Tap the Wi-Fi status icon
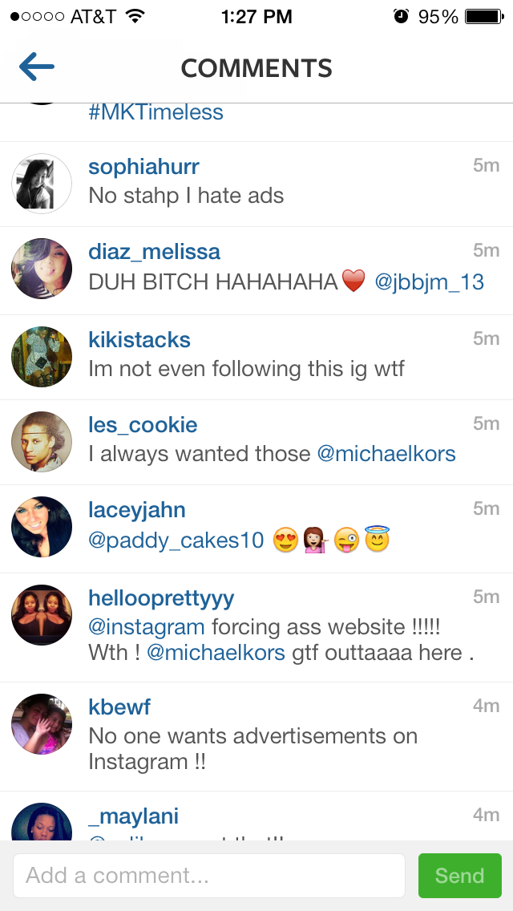Screen dimensions: 513x911 pos(135,17)
